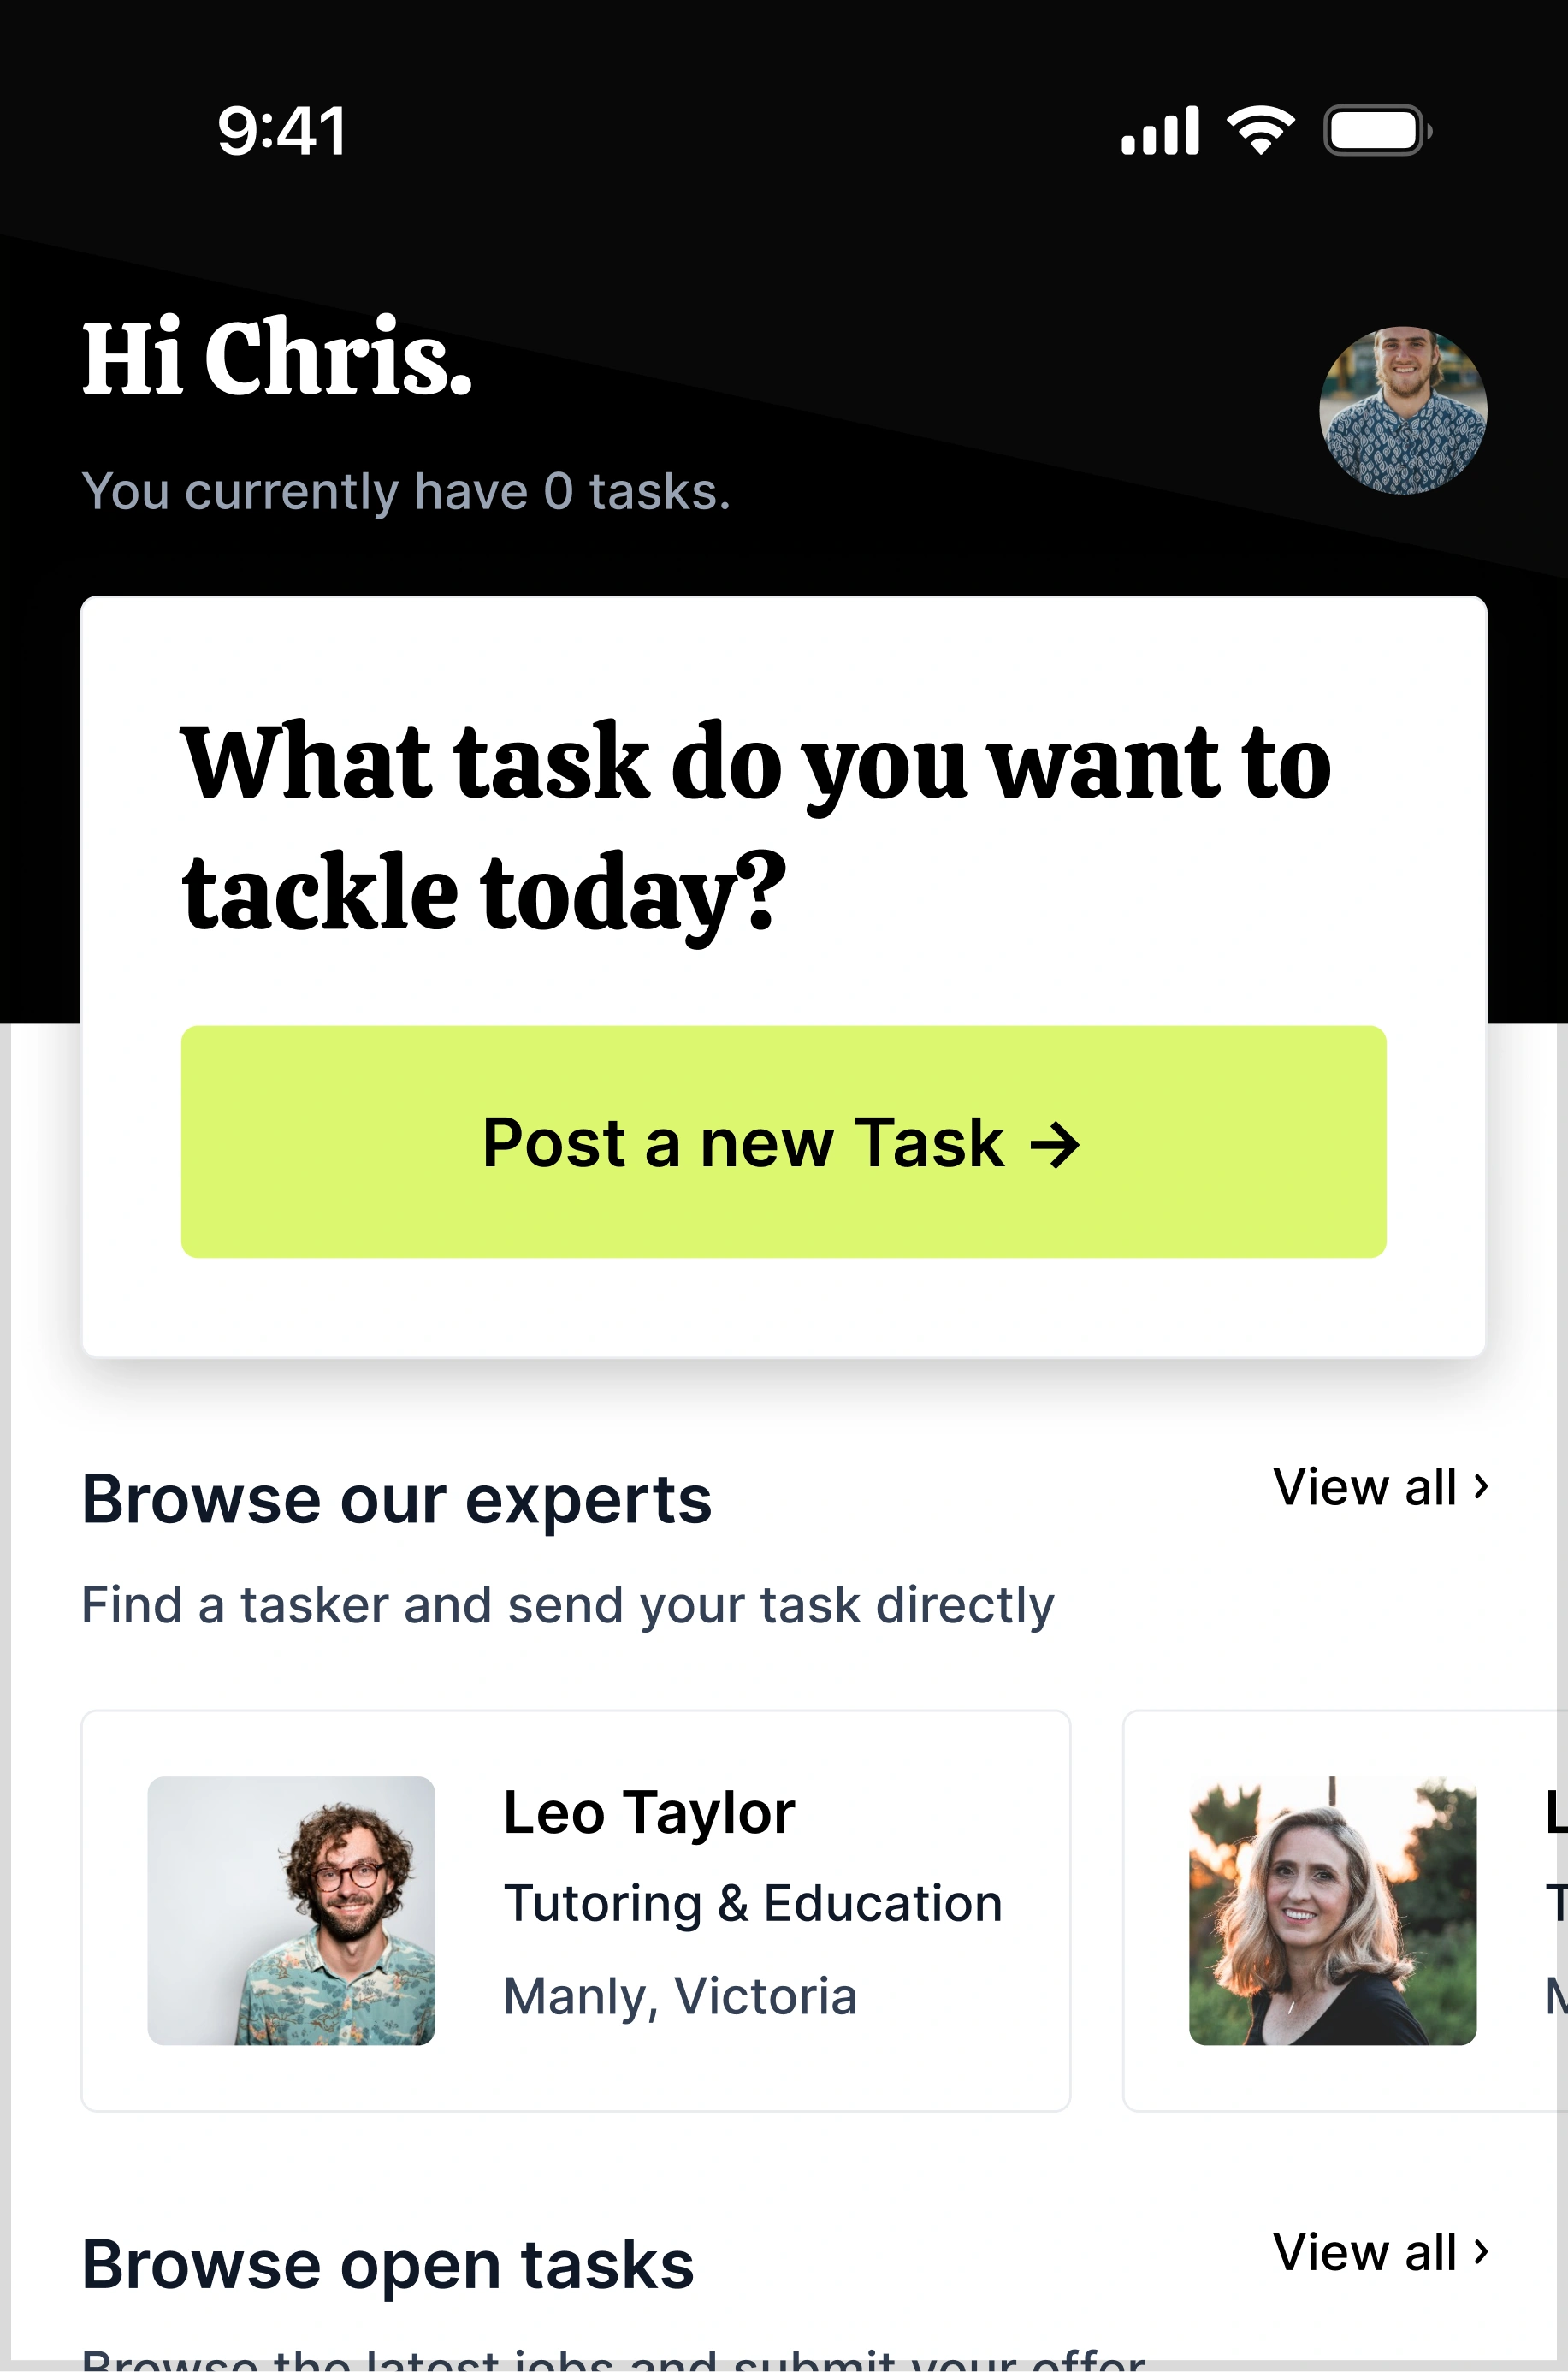Viewport: 1568px width, 2372px height.
Task: Tap the Wi-Fi status icon
Action: click(x=1260, y=130)
